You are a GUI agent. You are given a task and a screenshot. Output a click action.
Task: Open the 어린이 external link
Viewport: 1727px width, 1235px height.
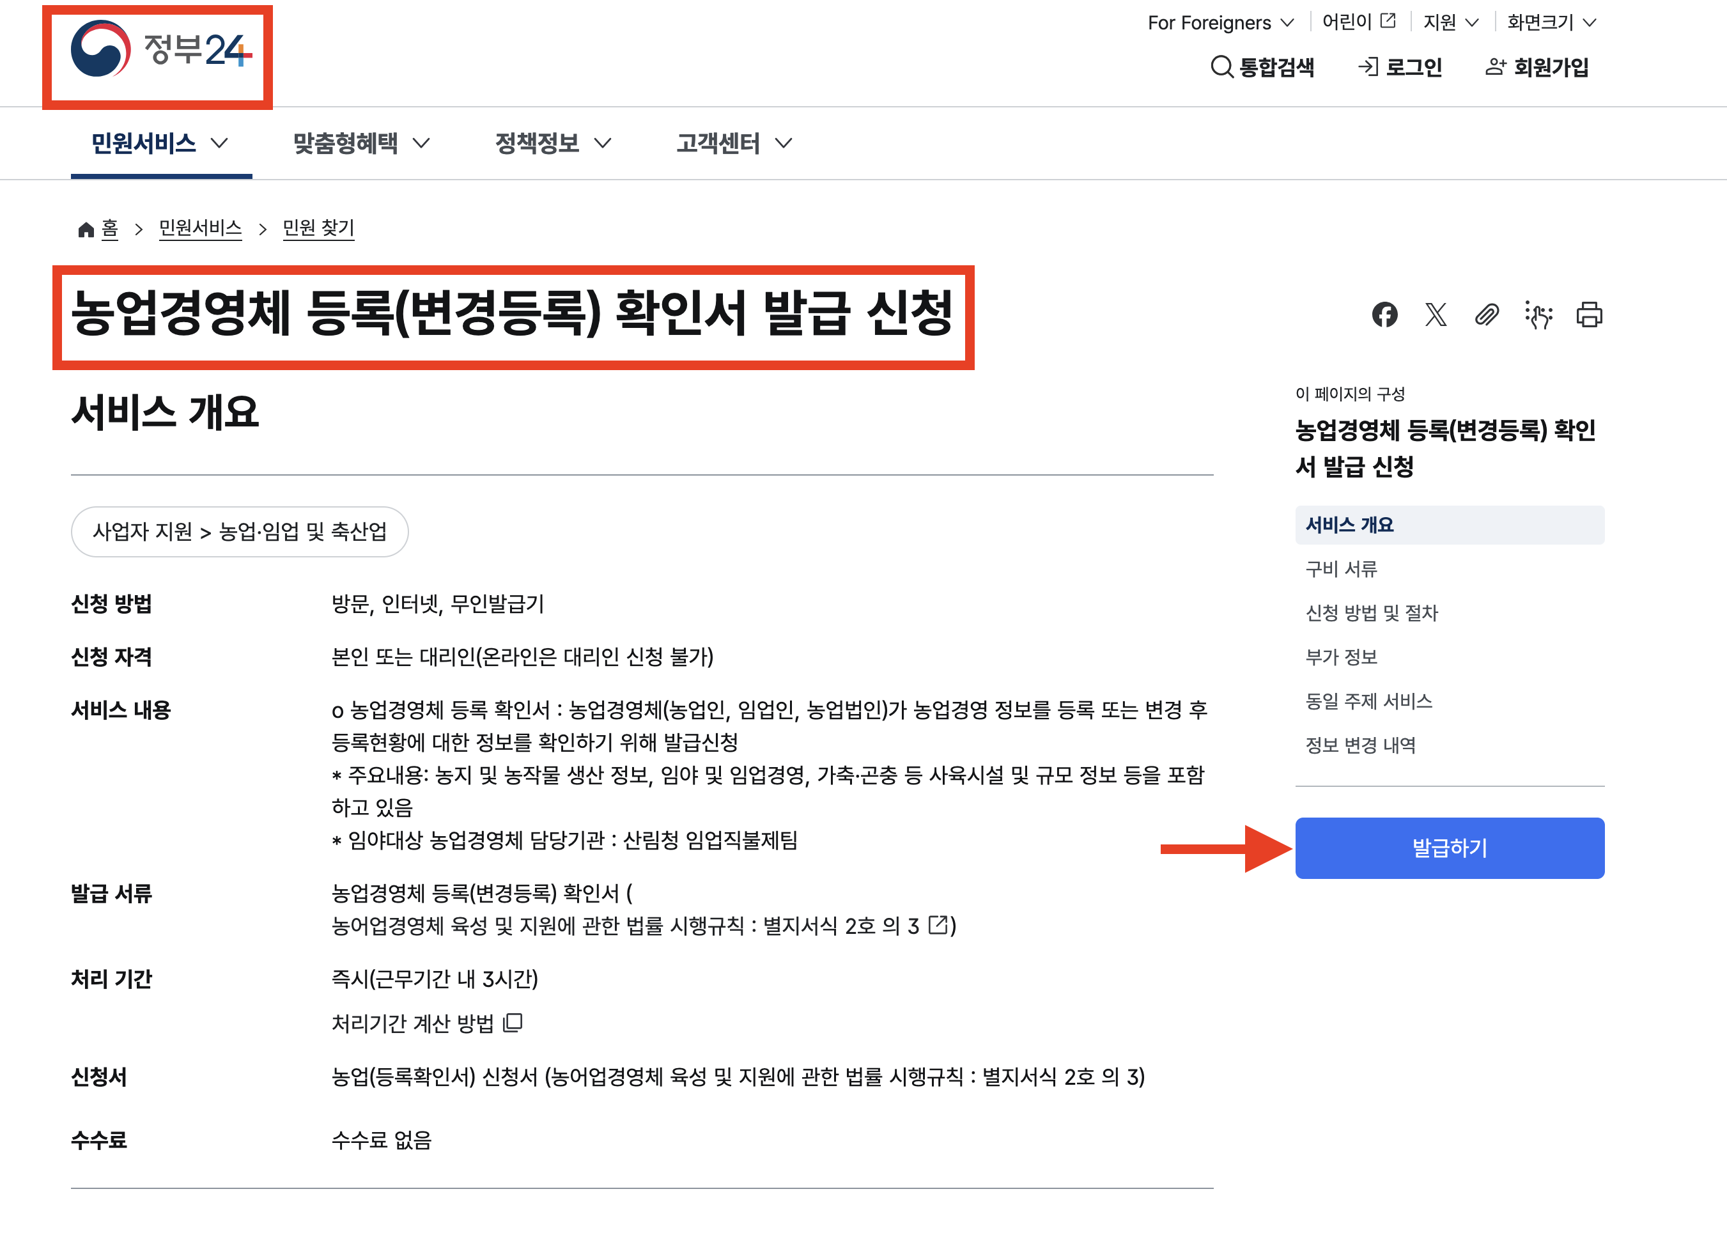coord(1358,22)
